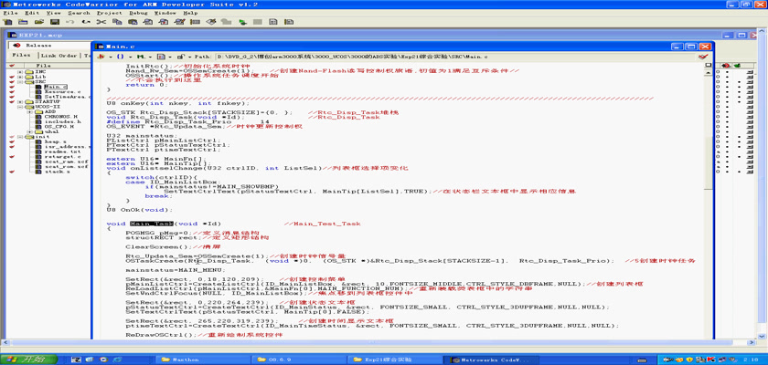Select OS_CFG.H in project tree
768x365 pixels.
pyautogui.click(x=59, y=126)
